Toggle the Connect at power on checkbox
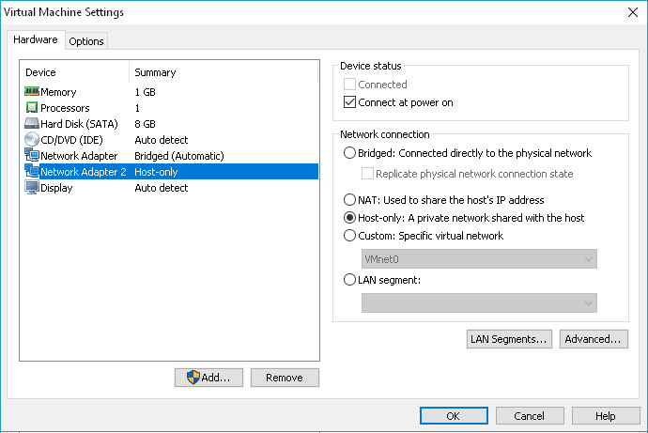 click(351, 102)
